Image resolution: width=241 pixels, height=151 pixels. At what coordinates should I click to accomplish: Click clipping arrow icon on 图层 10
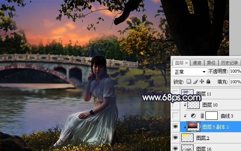185,105
